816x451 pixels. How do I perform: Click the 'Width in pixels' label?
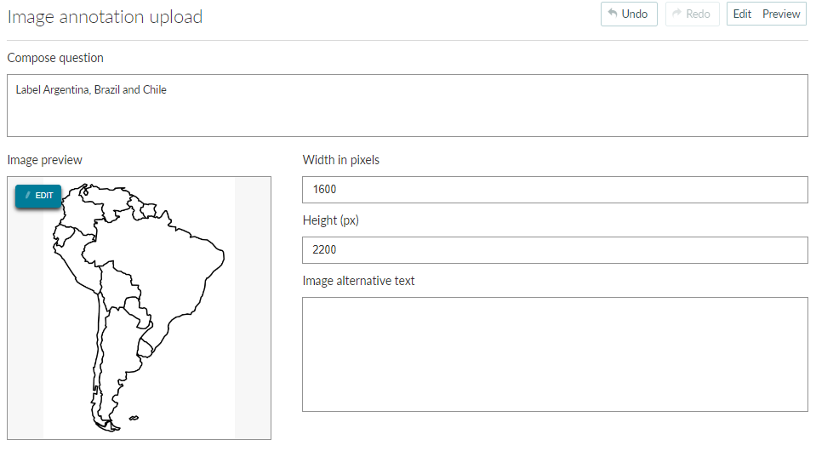[x=341, y=160]
